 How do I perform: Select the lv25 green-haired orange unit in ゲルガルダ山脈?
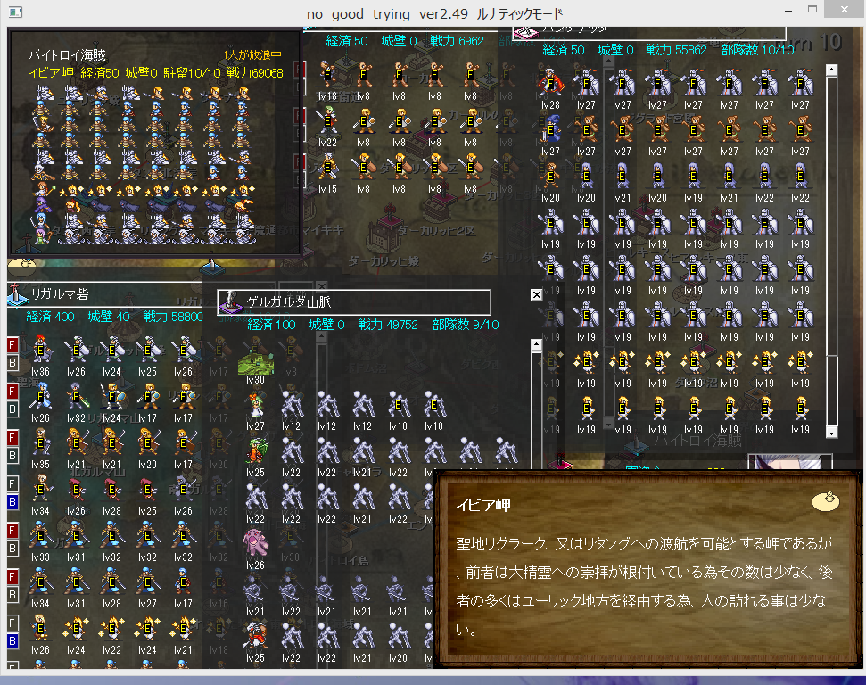coord(255,450)
